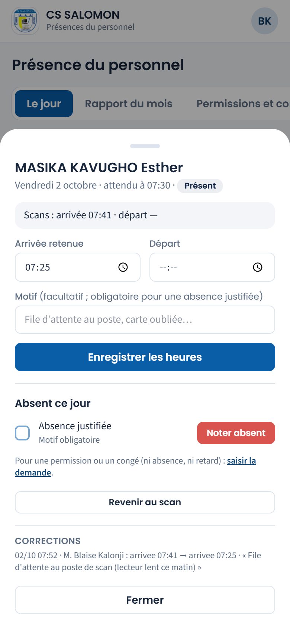This screenshot has width=290, height=629.
Task: Click the Noter absent button
Action: (236, 433)
